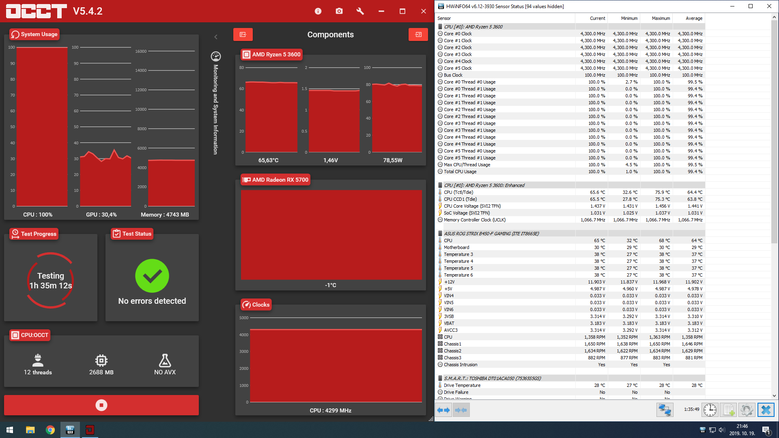Click the red button left of Components
This screenshot has width=779, height=438.
tap(243, 34)
